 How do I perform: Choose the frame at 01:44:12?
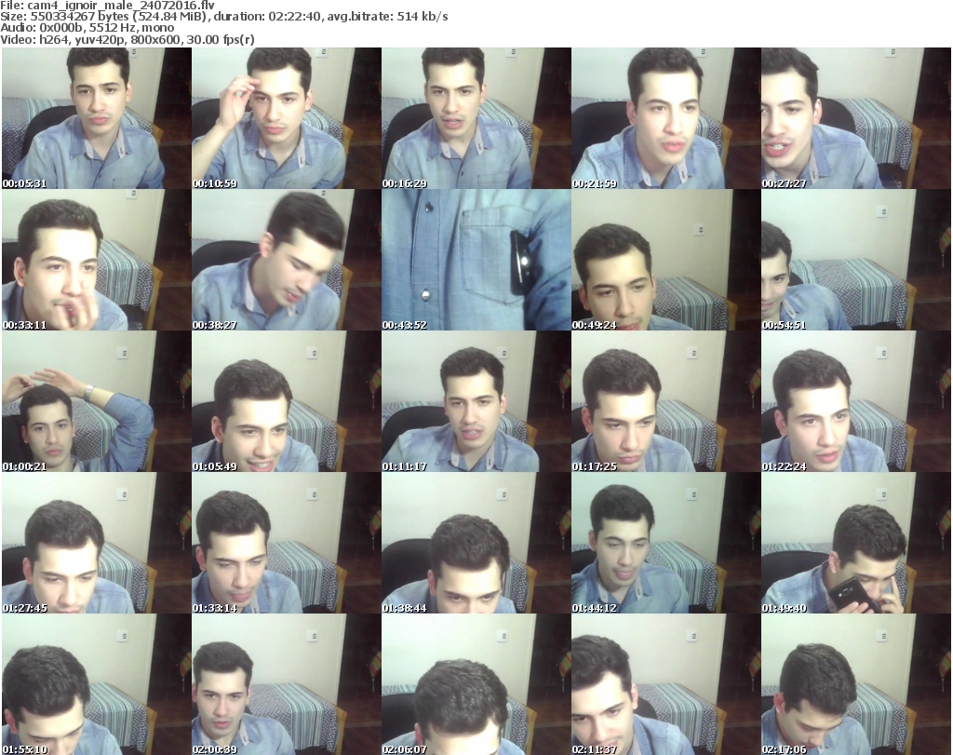665,543
